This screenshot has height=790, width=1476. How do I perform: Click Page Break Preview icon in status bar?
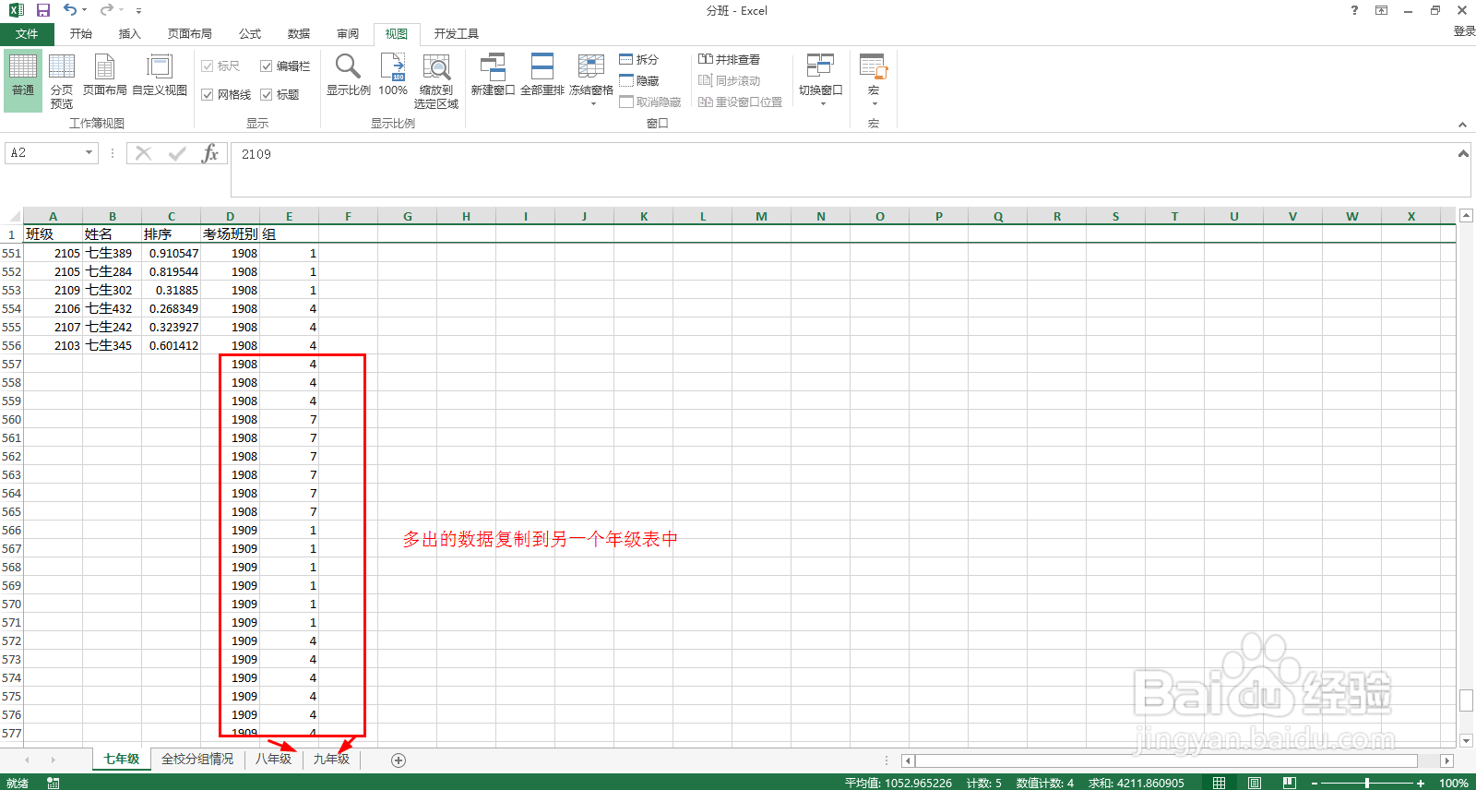pos(1290,783)
